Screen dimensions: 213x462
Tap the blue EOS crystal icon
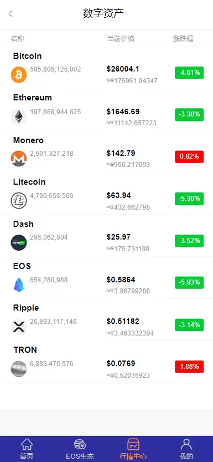coord(19,285)
